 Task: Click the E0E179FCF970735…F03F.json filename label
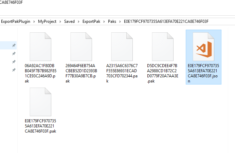[203, 73]
